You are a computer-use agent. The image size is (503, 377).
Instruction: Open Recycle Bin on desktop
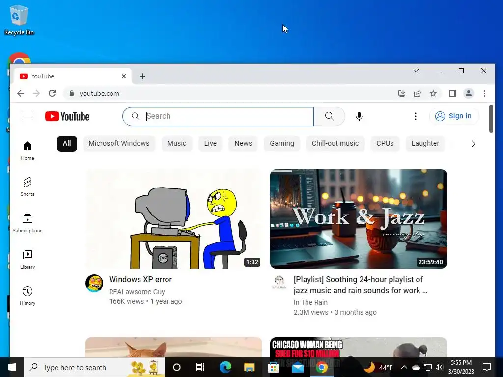pyautogui.click(x=19, y=20)
